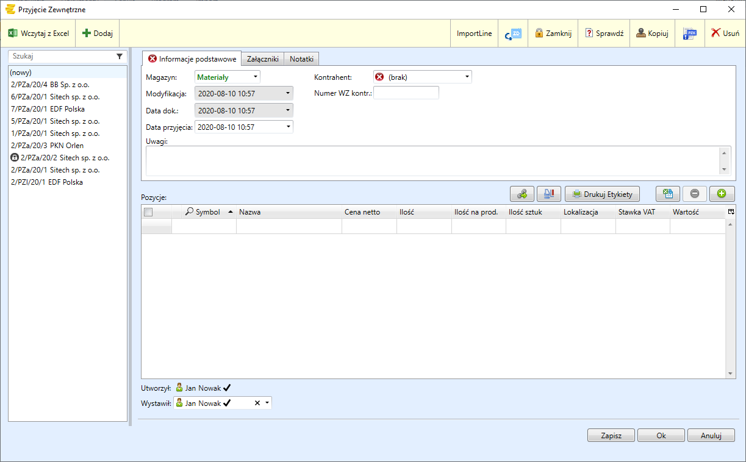This screenshot has width=746, height=462.
Task: Open the Data przyjęcia date picker dropdown
Action: click(288, 127)
